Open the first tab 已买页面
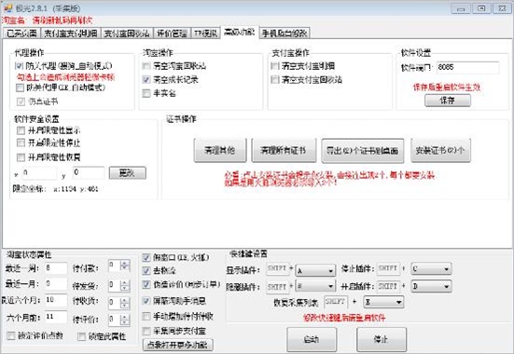The width and height of the screenshot is (514, 354). [x=21, y=34]
